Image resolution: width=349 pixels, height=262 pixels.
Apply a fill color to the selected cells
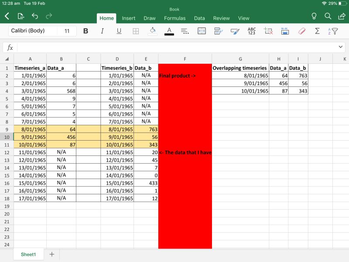pyautogui.click(x=152, y=31)
